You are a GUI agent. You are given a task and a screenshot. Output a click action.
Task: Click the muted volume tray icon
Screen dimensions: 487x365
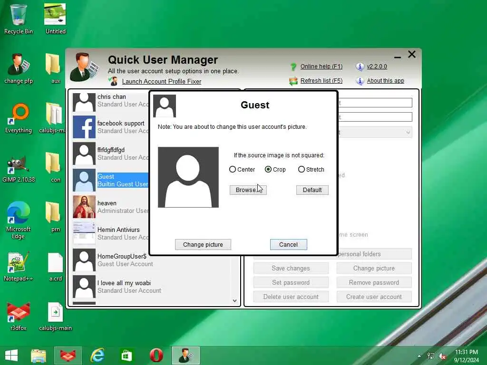(442, 356)
